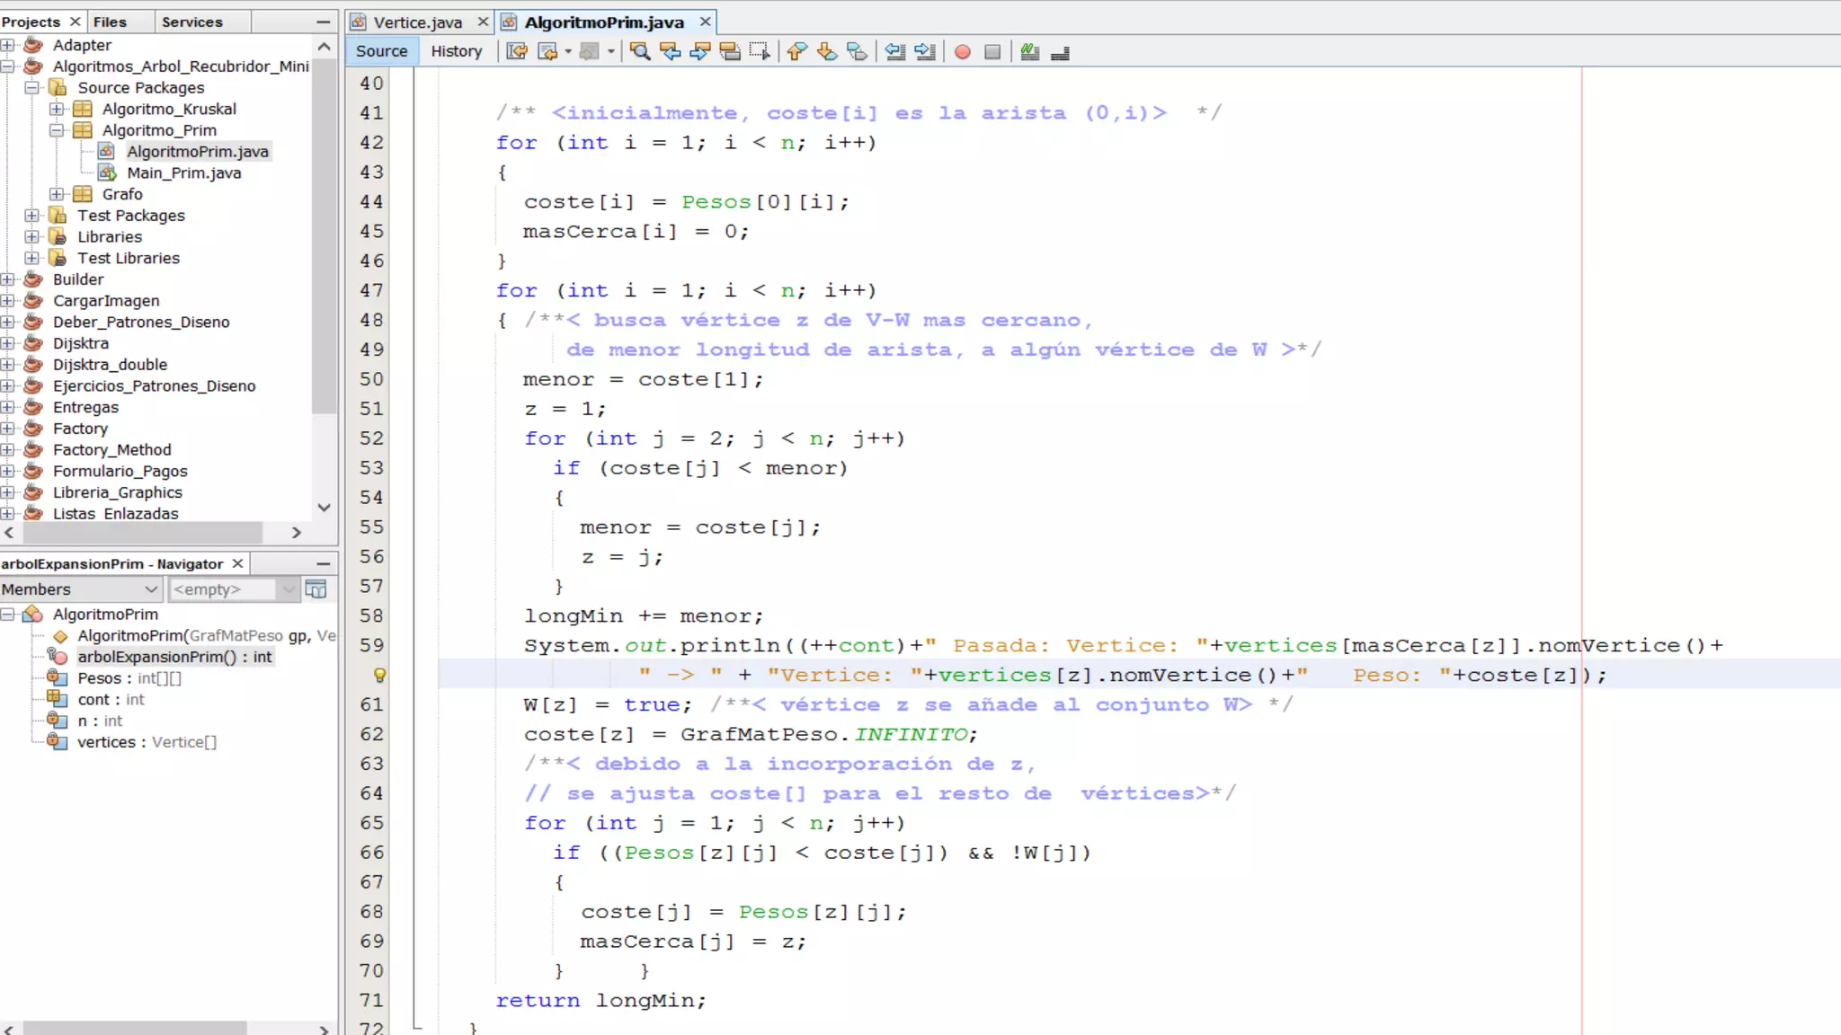Click the Comment code toolbar icon
The width and height of the screenshot is (1841, 1035).
pyautogui.click(x=1030, y=51)
